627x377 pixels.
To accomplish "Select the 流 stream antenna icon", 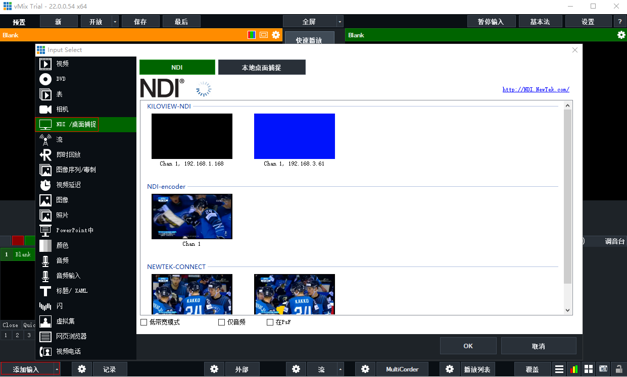I will [45, 139].
